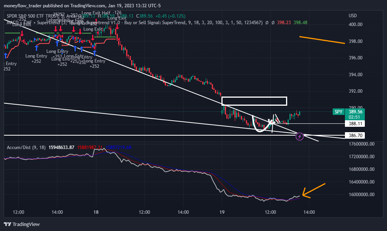The height and width of the screenshot is (231, 387).
Task: Click the 17600000.00 volume axis label
Action: pyautogui.click(x=361, y=144)
